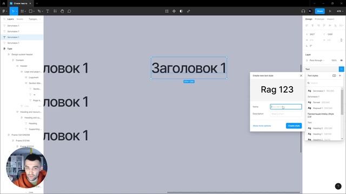This screenshot has height=194, width=346.
Task: Click the align right icon
Action: pyautogui.click(x=318, y=25)
